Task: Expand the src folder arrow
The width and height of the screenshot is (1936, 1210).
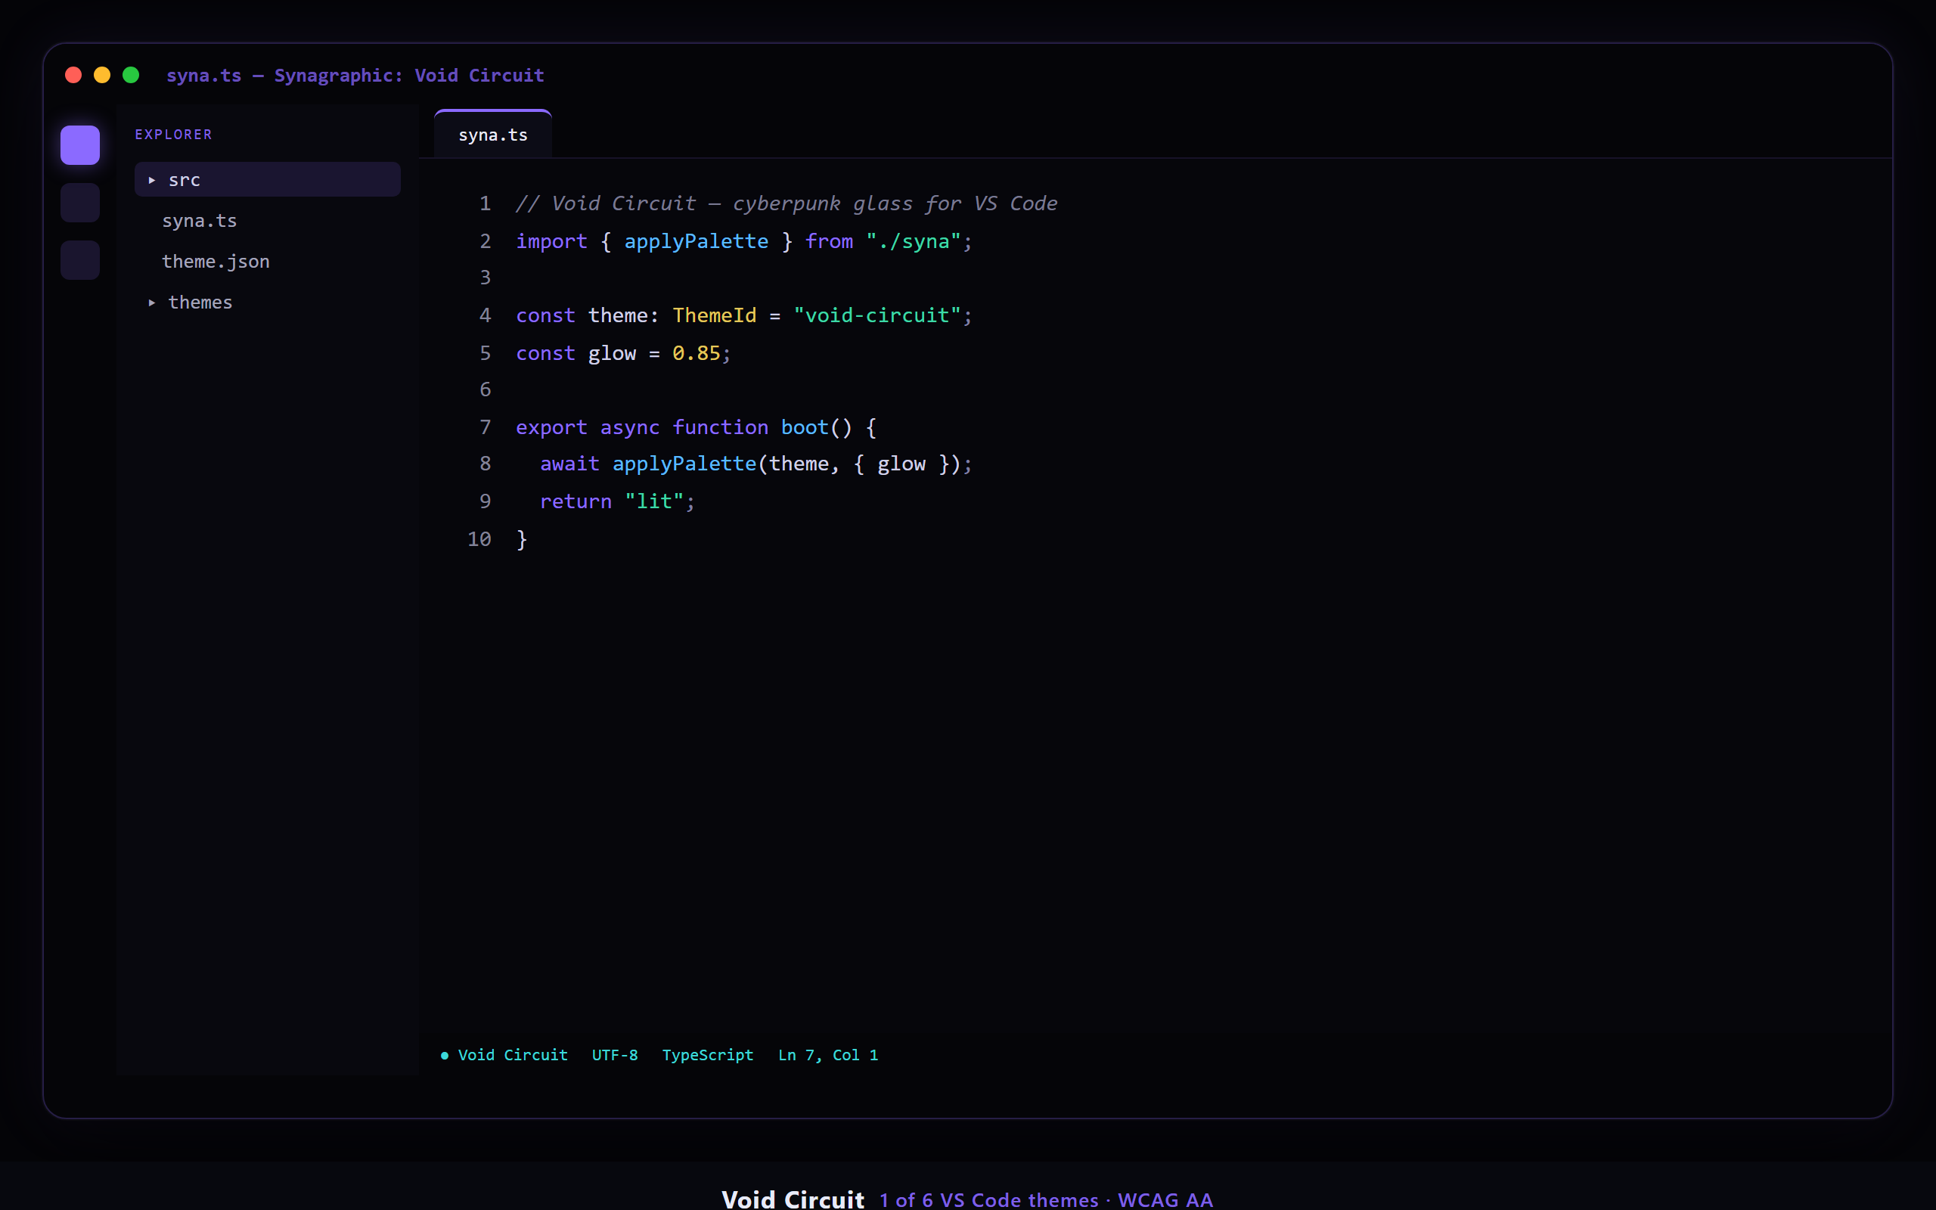Action: 152,180
